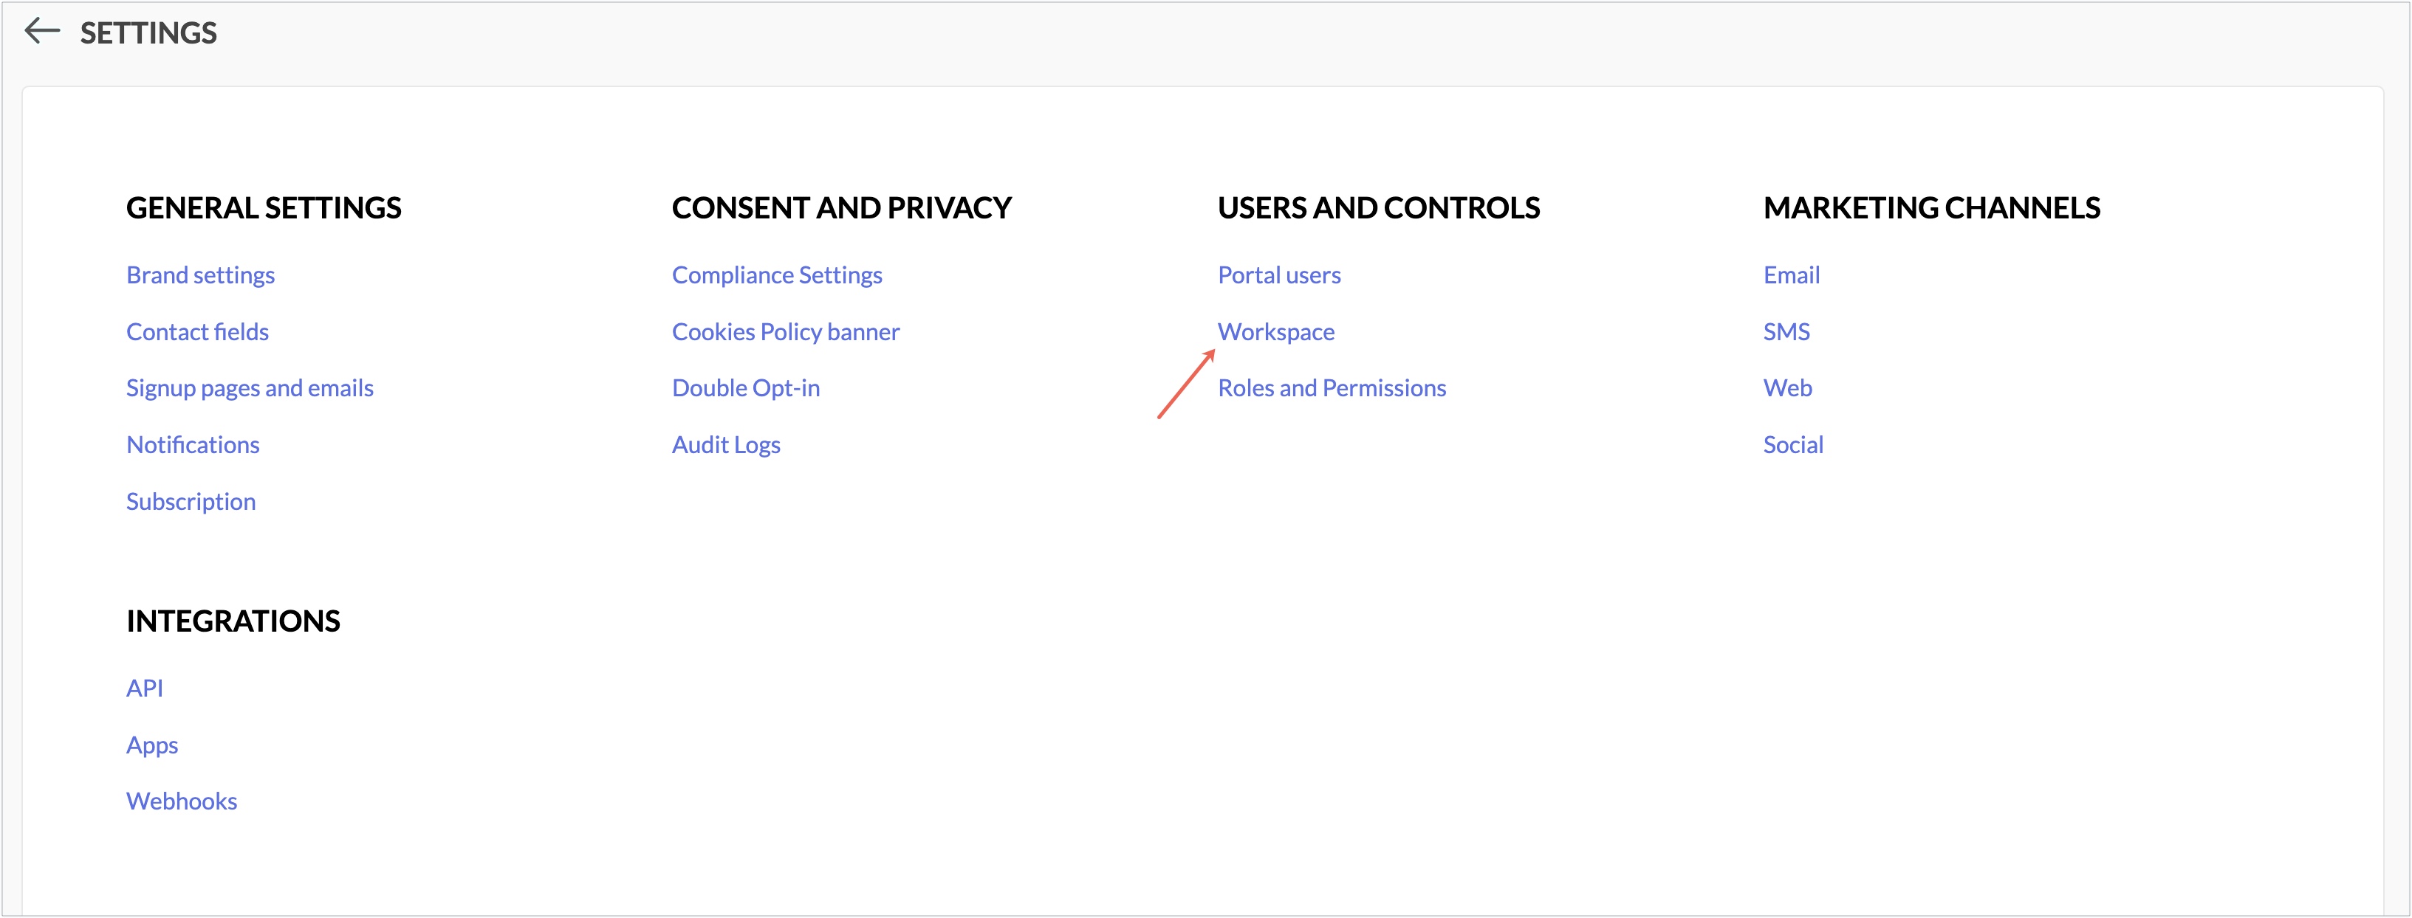Select the SMS channel link
The height and width of the screenshot is (918, 2412).
[x=1786, y=332]
